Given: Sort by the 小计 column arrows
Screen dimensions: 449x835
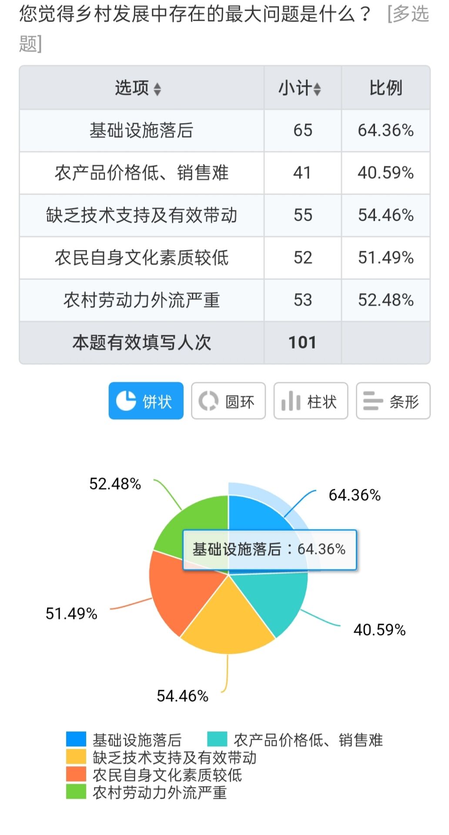Looking at the screenshot, I should click(317, 89).
